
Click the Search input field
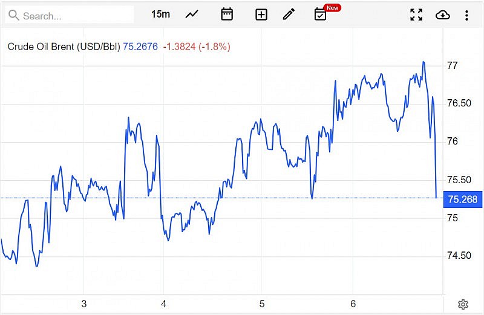76,15
